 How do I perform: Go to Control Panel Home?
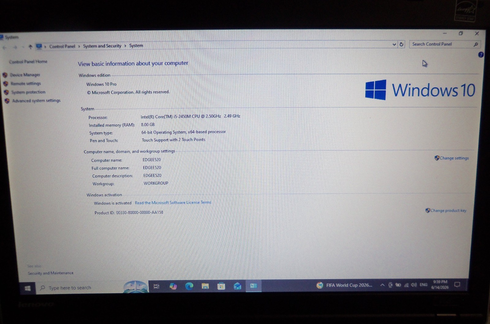[x=28, y=62]
